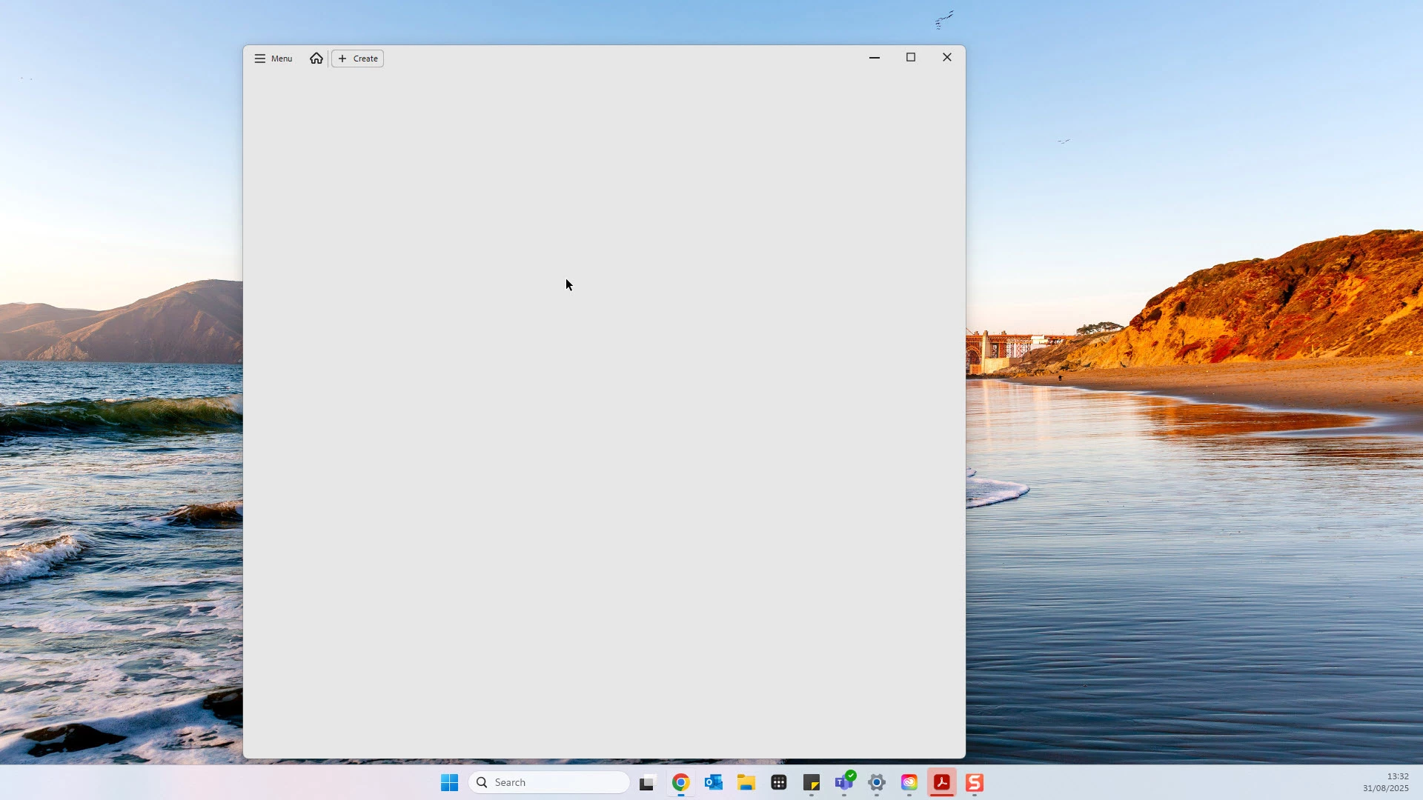Screen dimensions: 1423x800
Task: Open Outlook from the taskbar
Action: click(x=714, y=783)
